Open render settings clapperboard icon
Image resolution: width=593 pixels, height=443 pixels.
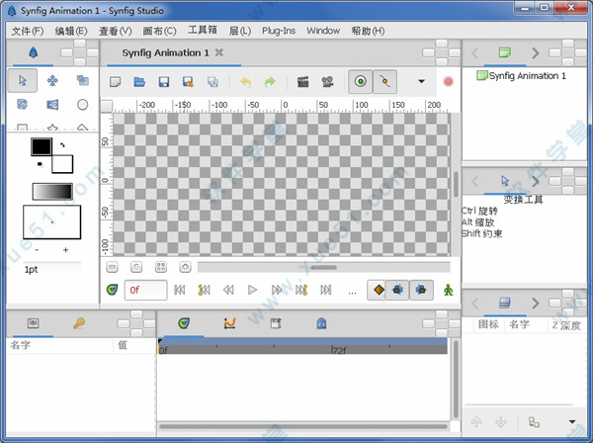tap(303, 82)
